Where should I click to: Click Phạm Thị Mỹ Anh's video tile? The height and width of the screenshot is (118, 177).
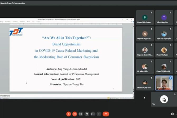[x=145, y=83]
